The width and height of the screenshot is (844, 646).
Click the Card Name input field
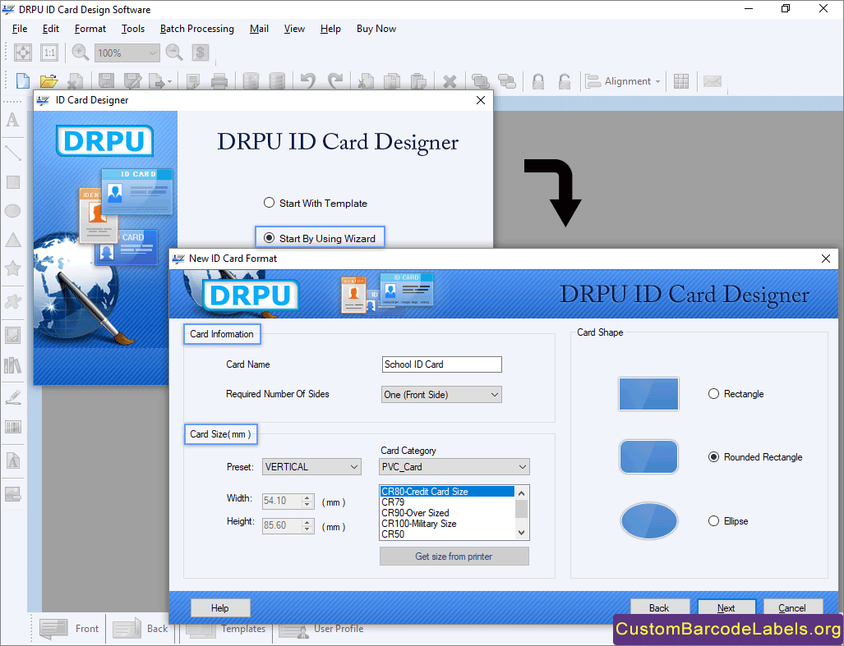point(442,364)
